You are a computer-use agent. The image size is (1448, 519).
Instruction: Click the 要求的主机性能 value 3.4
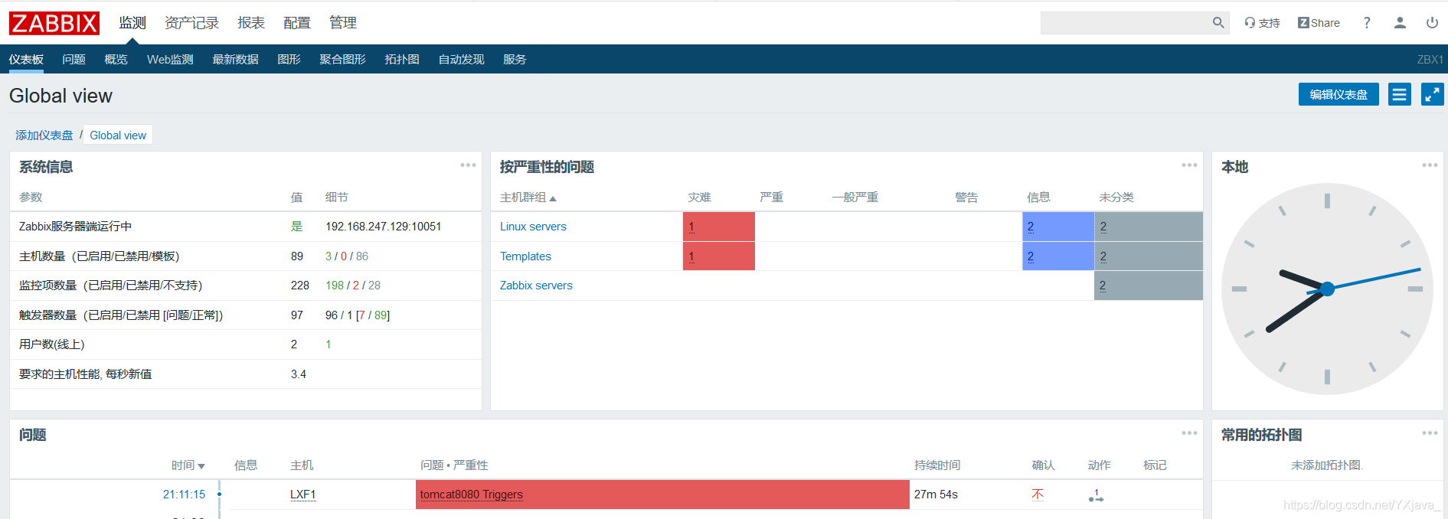click(x=299, y=374)
